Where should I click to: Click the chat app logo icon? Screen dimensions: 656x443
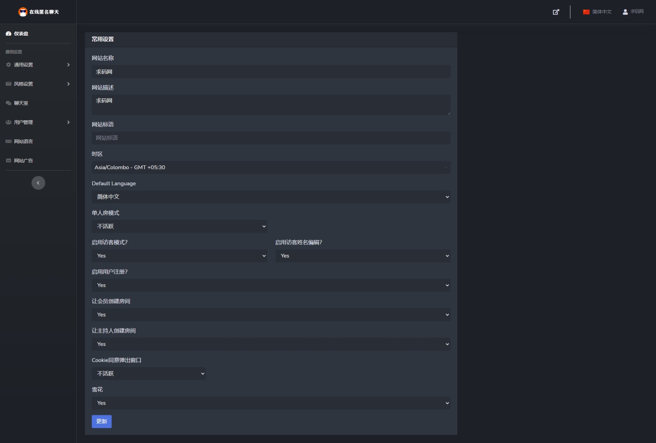click(x=23, y=12)
